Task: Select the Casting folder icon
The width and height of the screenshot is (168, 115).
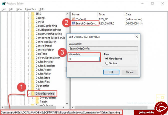Action: (x=33, y=18)
